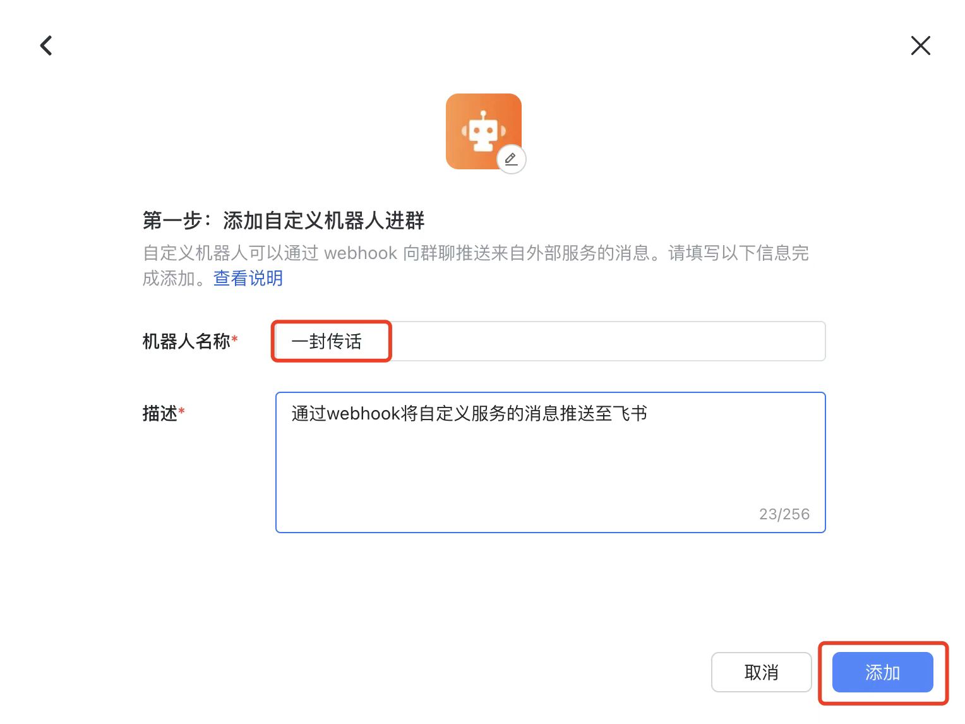Click the red asterisk beside 描述

pos(182,411)
